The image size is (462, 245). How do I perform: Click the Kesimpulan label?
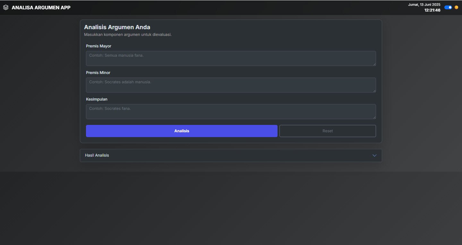pyautogui.click(x=97, y=99)
